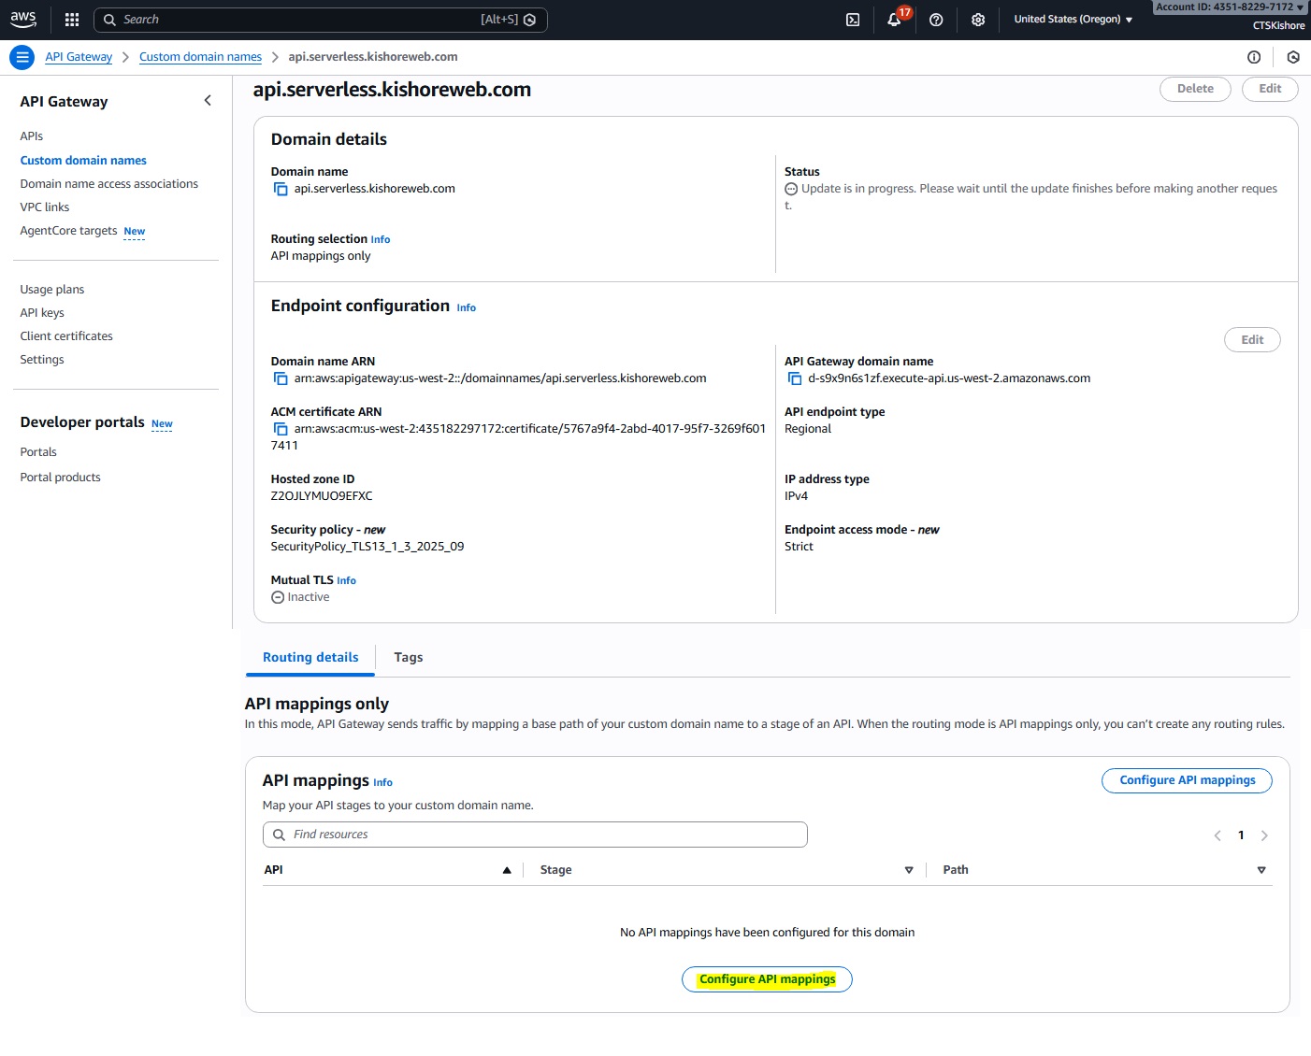Sort mappings by the Stage column

[908, 870]
